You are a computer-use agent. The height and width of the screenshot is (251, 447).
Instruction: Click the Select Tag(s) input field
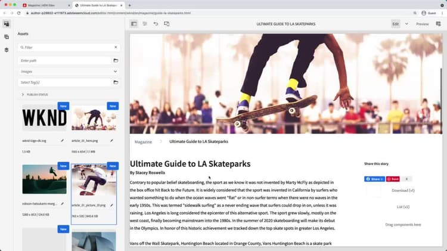pyautogui.click(x=65, y=82)
